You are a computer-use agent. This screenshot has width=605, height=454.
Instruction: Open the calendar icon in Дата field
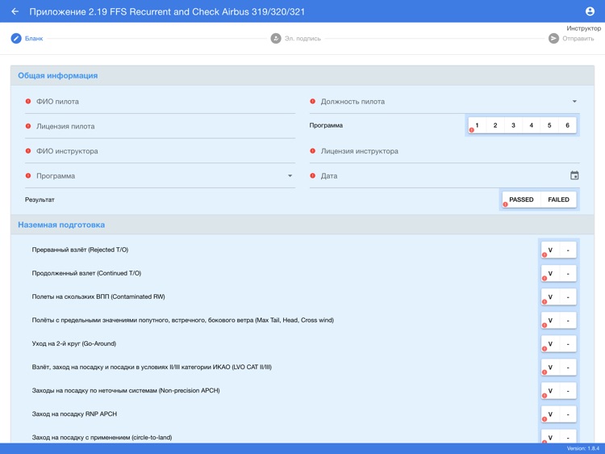[574, 175]
